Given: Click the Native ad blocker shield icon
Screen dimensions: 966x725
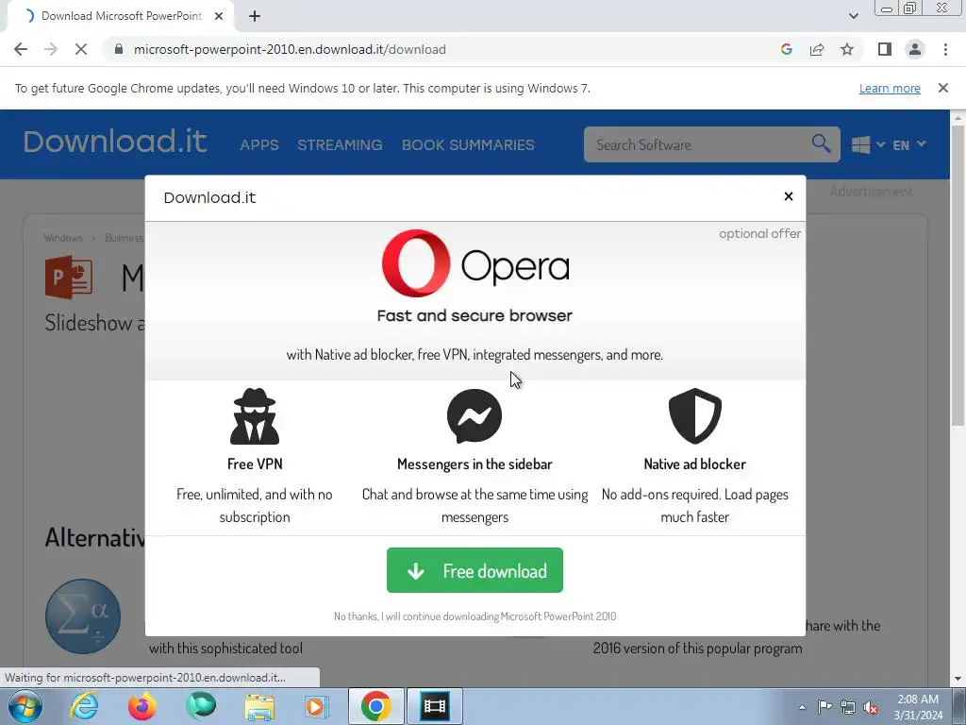Looking at the screenshot, I should (x=695, y=416).
